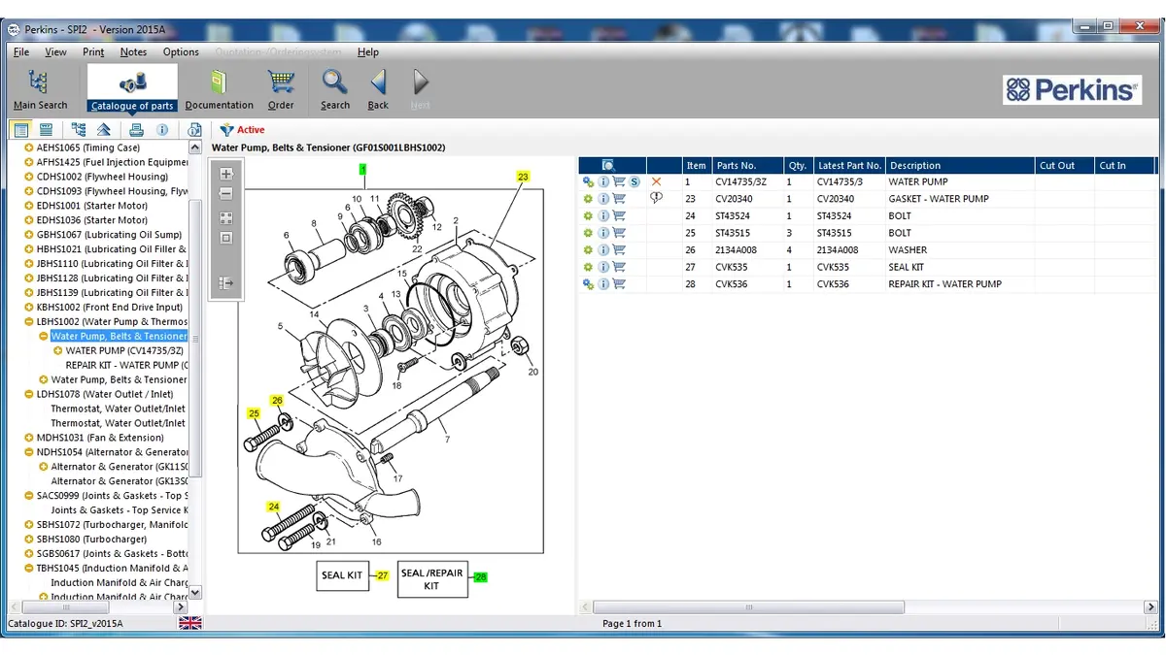Click the blue gears icon for REPAIR KIT row
Screen dimensions: 1166x655
pos(588,284)
